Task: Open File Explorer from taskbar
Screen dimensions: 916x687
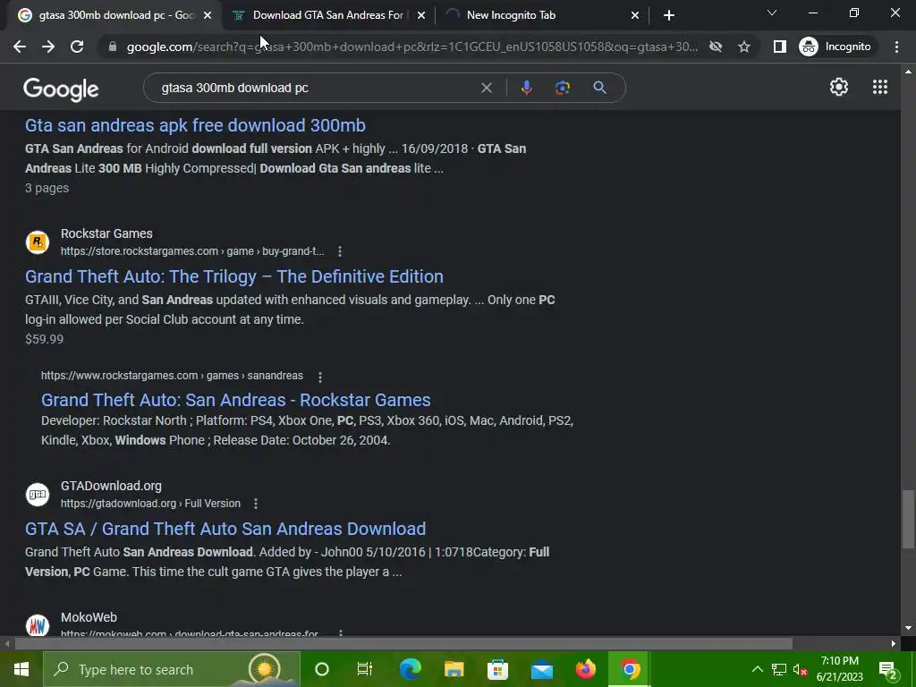Action: 454,669
